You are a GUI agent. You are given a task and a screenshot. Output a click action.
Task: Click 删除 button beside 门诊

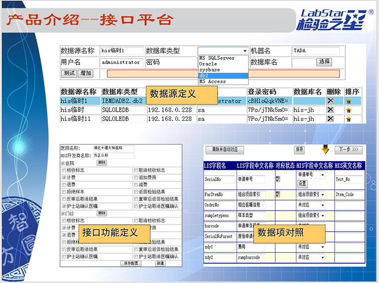pos(102,213)
